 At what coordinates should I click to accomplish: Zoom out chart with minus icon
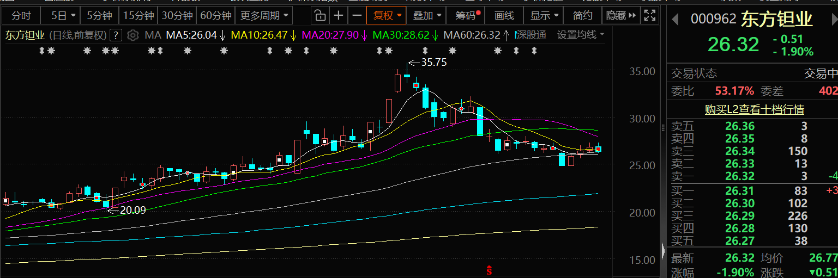pyautogui.click(x=356, y=15)
